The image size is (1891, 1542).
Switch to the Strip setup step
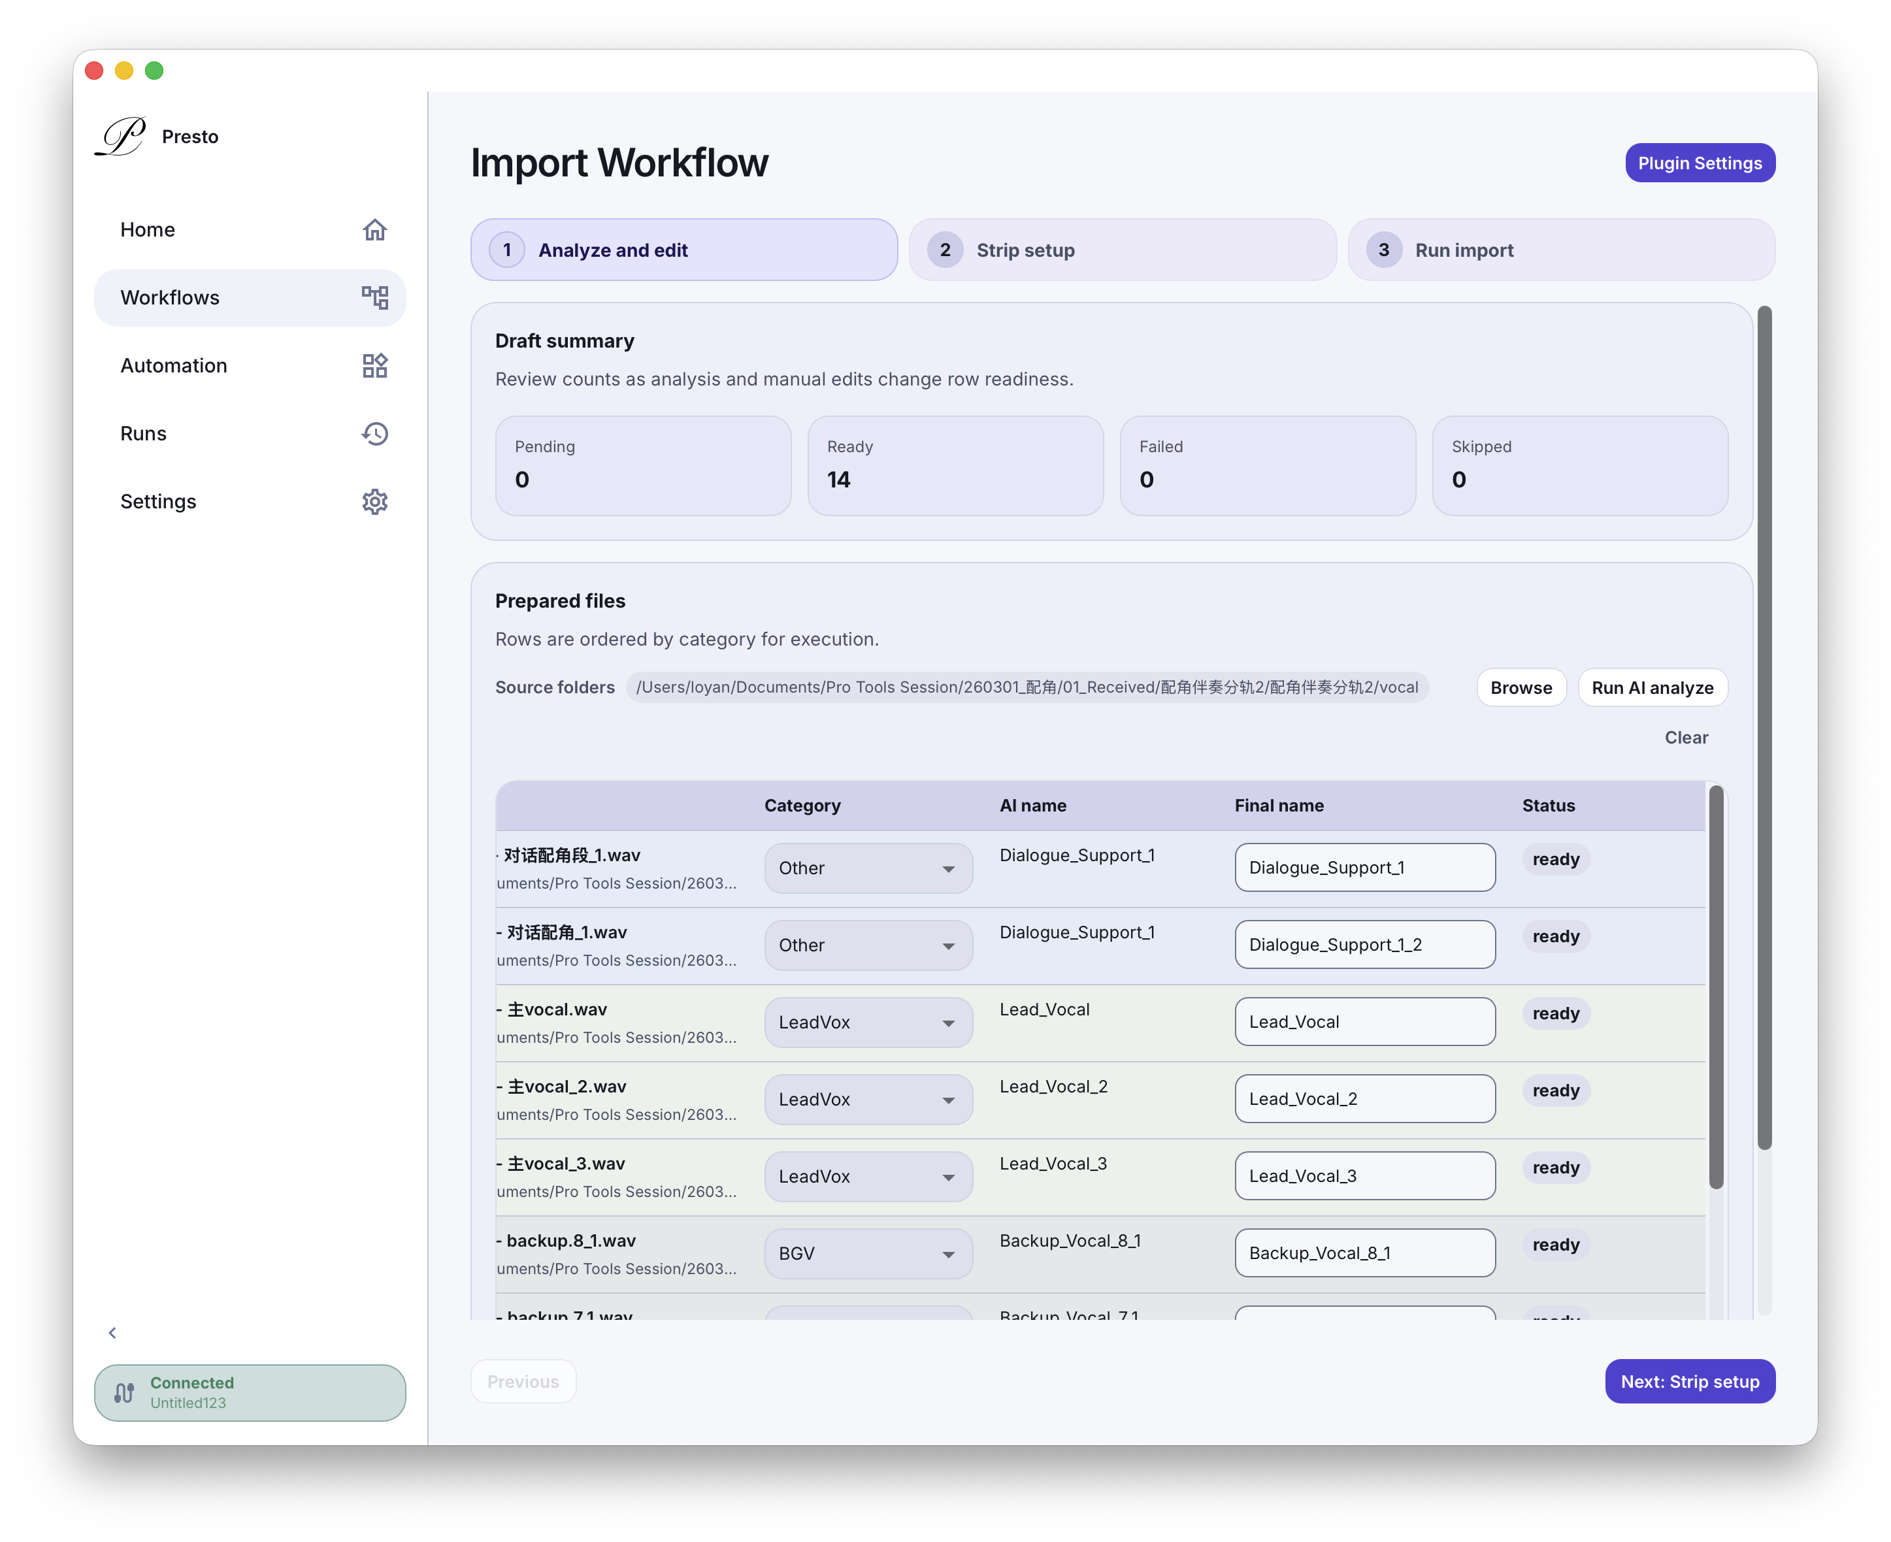pyautogui.click(x=1122, y=250)
